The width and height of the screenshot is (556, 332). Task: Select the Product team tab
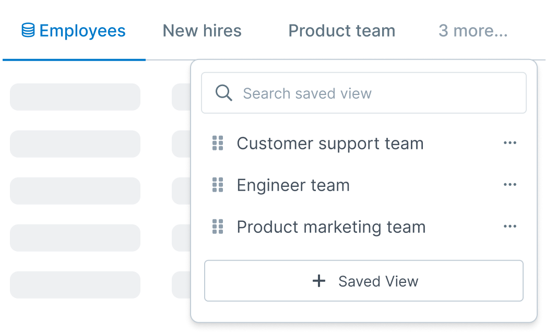[x=342, y=30]
